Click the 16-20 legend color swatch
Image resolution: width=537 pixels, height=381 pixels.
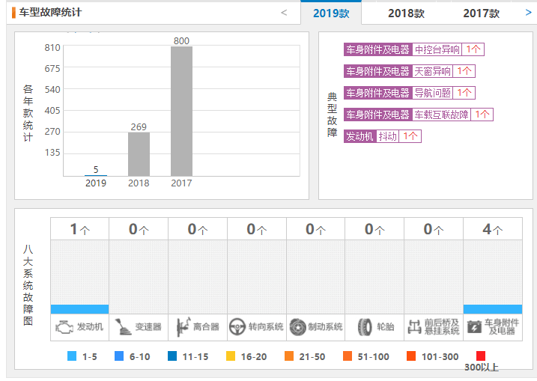pos(231,356)
